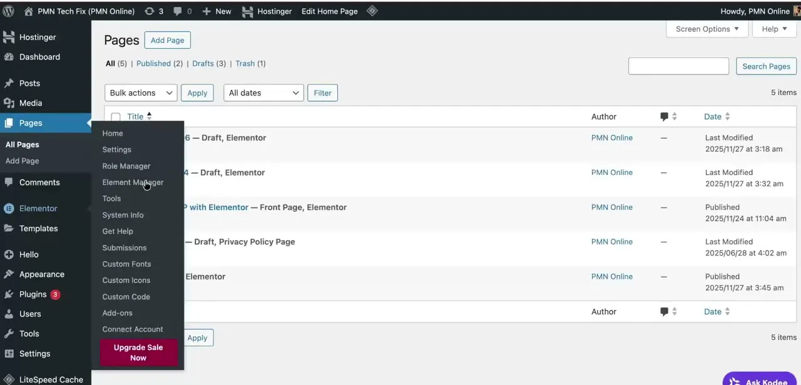
Task: Click the Hostinger icon in sidebar
Action: click(9, 37)
